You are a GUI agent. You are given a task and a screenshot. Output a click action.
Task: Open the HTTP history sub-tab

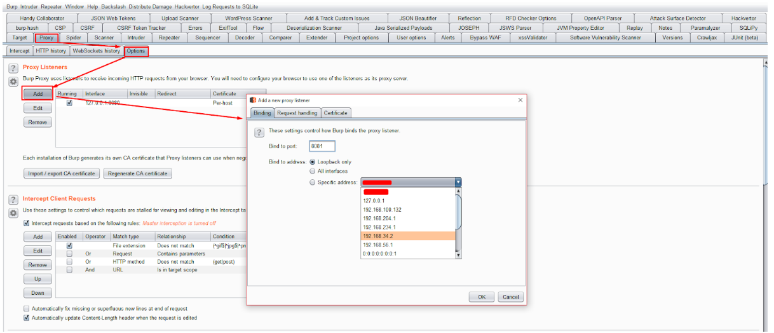[x=51, y=51]
